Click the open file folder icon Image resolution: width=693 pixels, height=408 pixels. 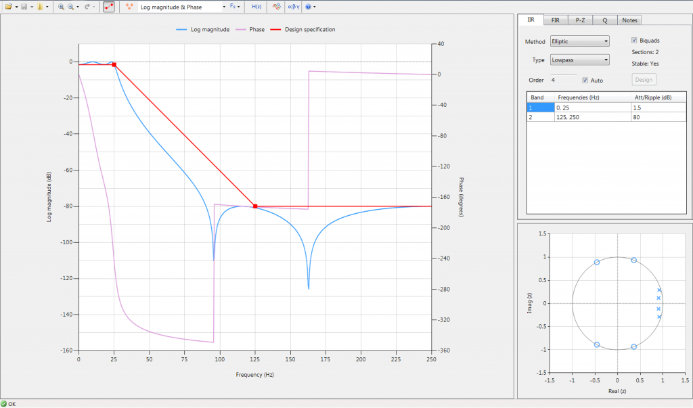pyautogui.click(x=8, y=6)
